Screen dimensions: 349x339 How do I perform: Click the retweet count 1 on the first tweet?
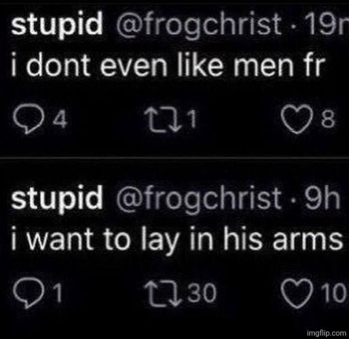tap(192, 120)
